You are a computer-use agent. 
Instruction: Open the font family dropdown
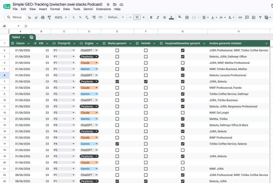click(x=116, y=17)
